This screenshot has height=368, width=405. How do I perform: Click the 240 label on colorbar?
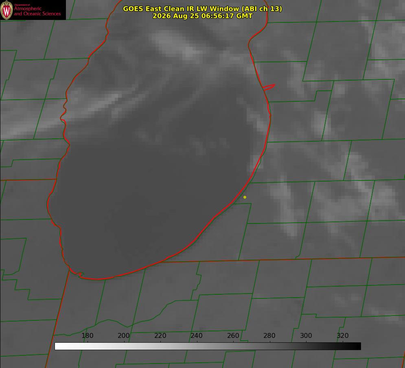tap(197, 335)
